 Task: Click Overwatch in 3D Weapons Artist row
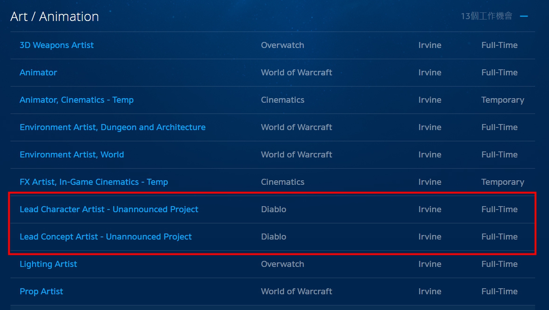click(283, 45)
